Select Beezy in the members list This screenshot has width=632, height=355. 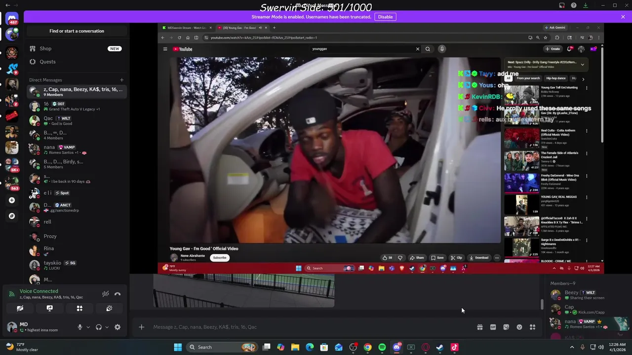pos(587,295)
